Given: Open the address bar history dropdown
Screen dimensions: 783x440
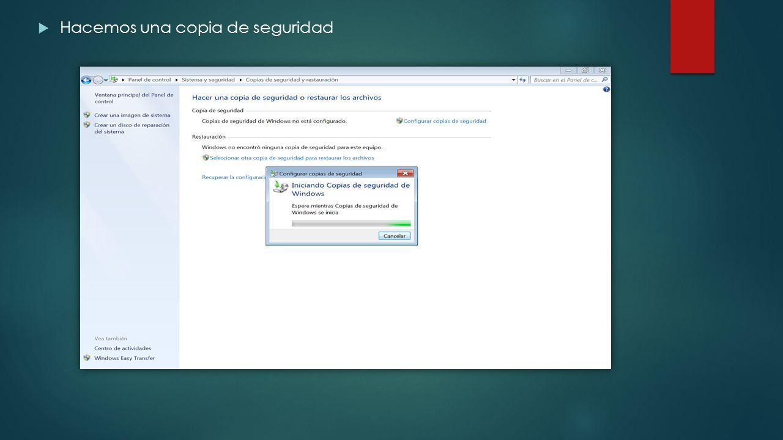Looking at the screenshot, I should 514,80.
